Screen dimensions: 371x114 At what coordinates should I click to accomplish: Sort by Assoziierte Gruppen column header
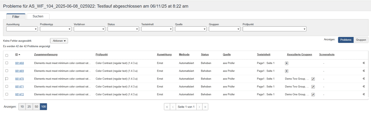[299, 55]
